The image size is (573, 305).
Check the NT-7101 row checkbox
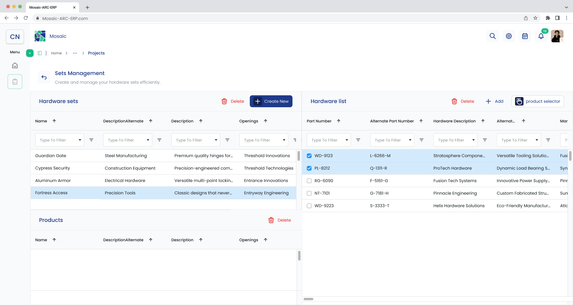(x=309, y=193)
